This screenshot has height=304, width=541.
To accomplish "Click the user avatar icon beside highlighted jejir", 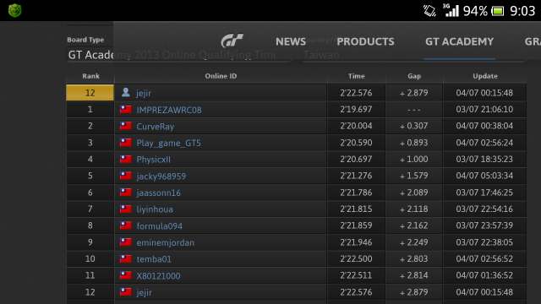I will coord(126,92).
